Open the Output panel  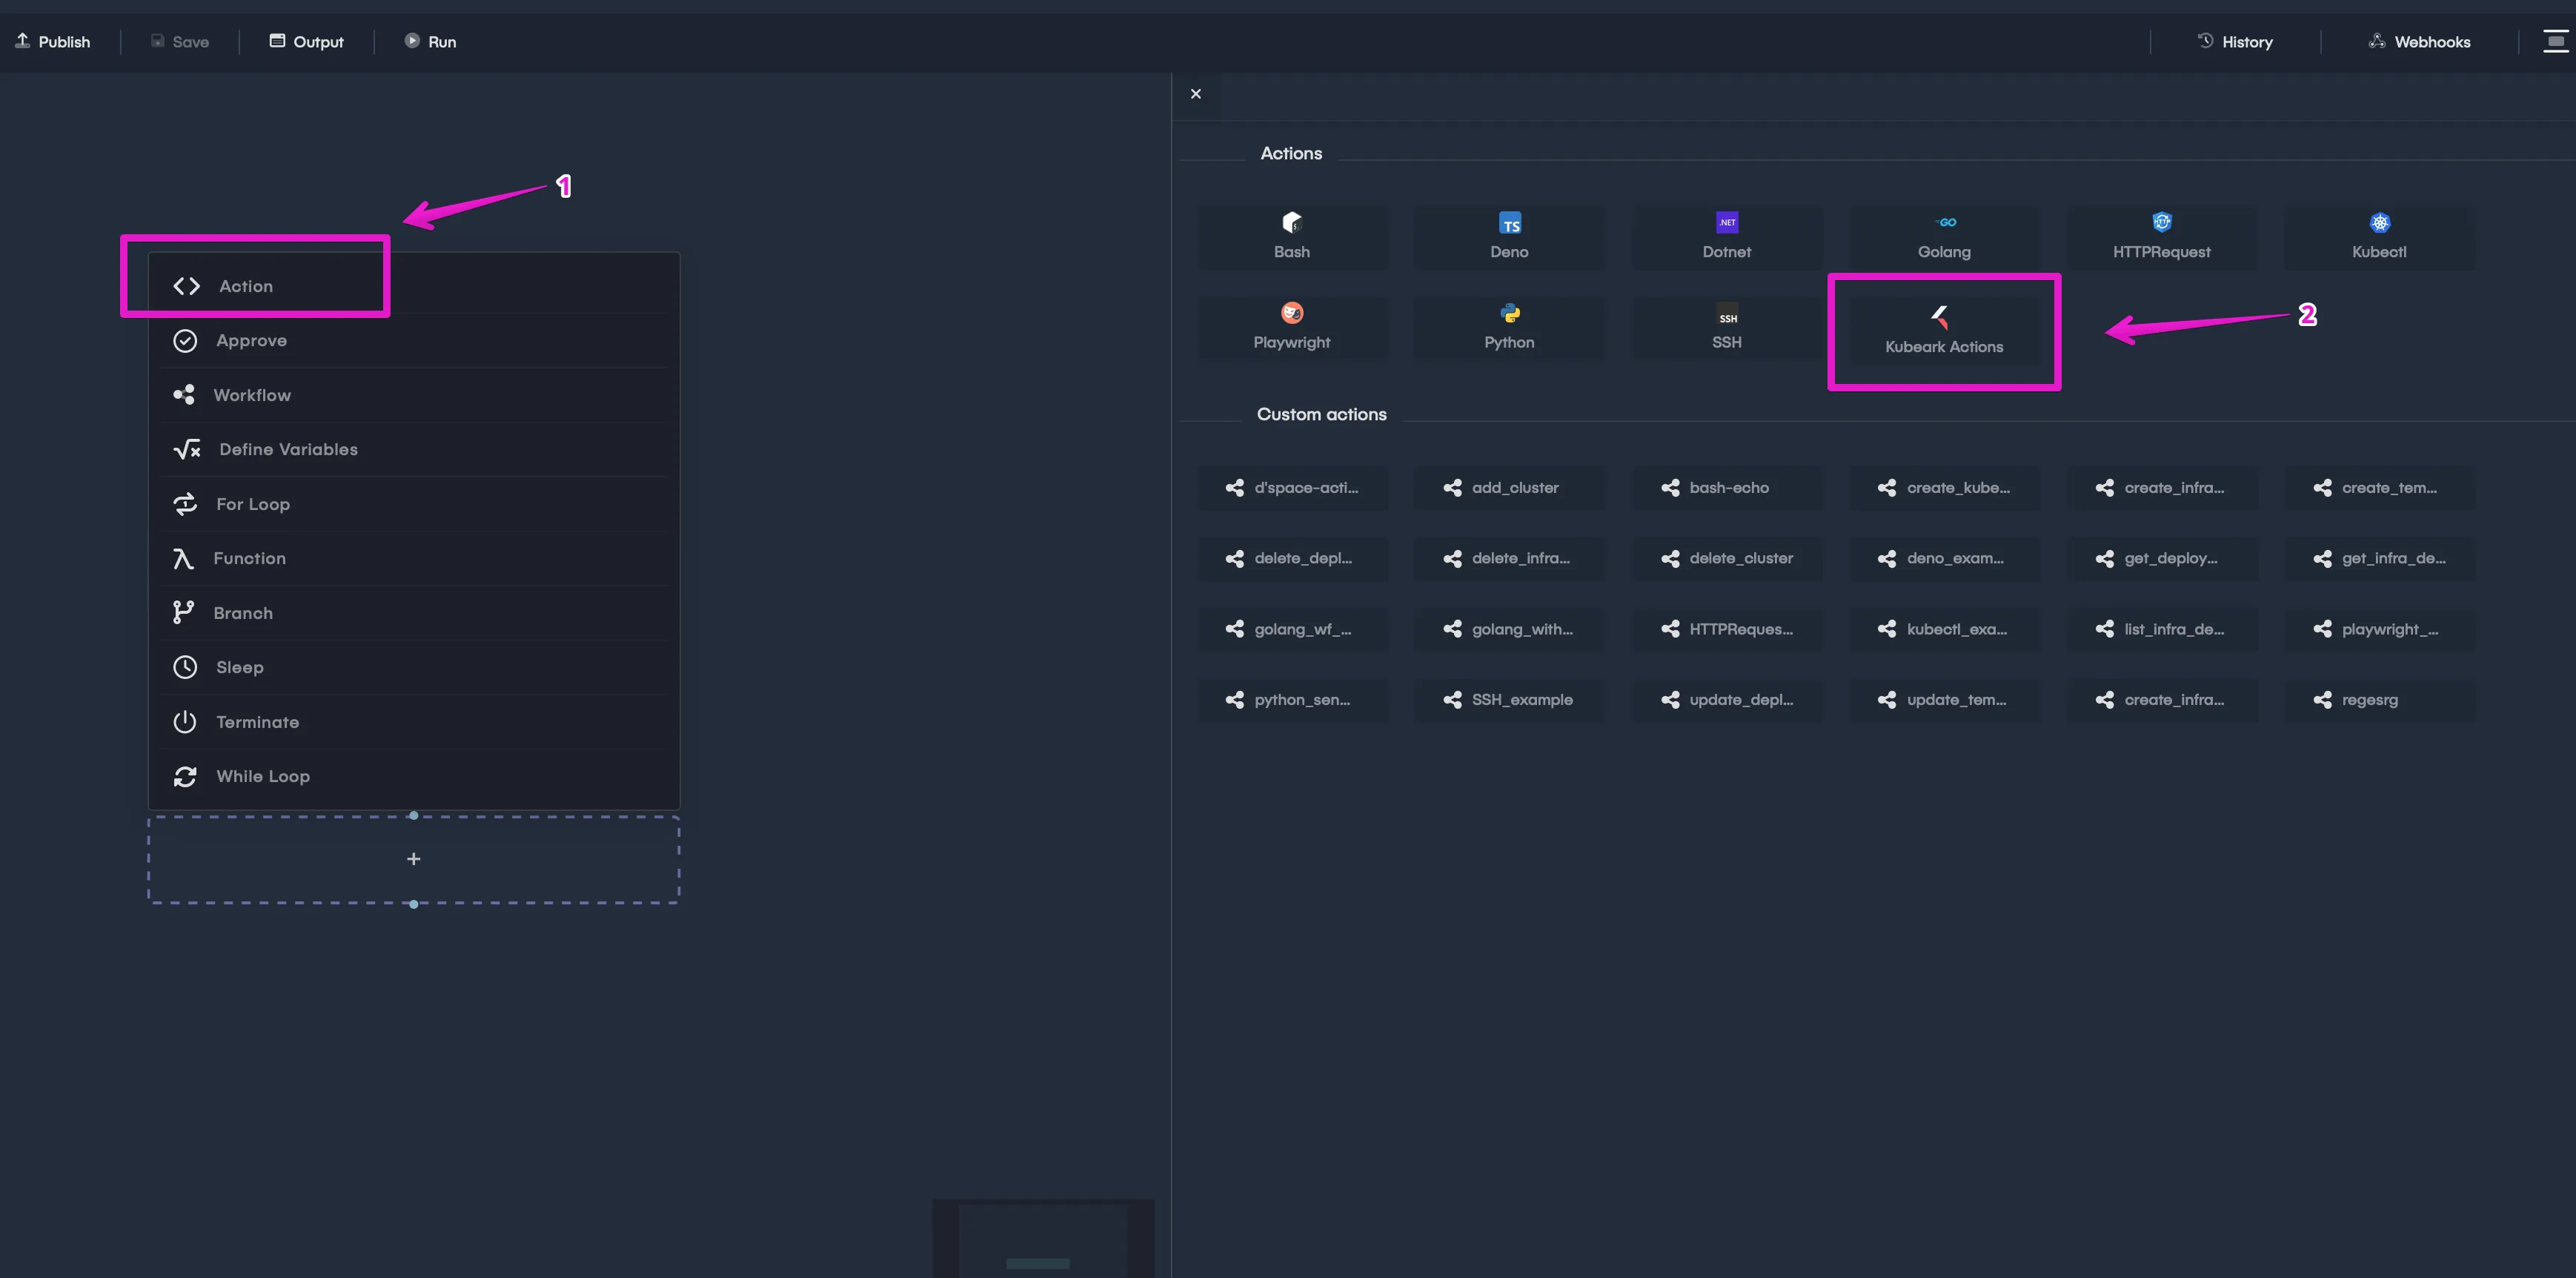pyautogui.click(x=306, y=41)
